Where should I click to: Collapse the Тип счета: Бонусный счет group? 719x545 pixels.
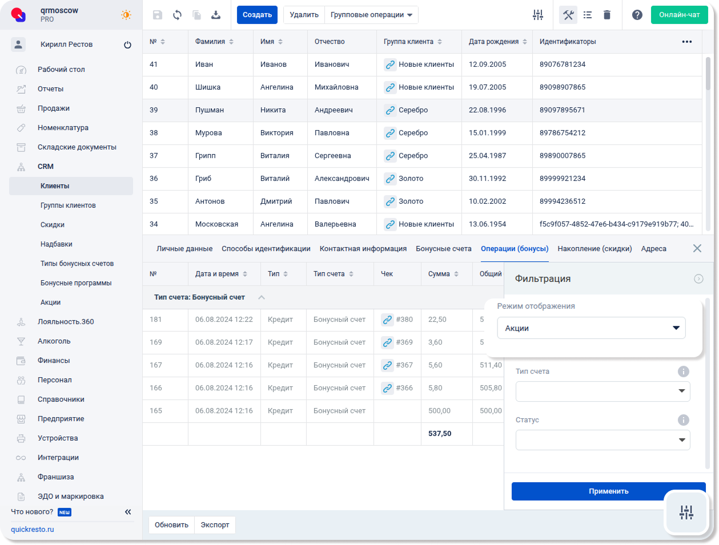[262, 297]
